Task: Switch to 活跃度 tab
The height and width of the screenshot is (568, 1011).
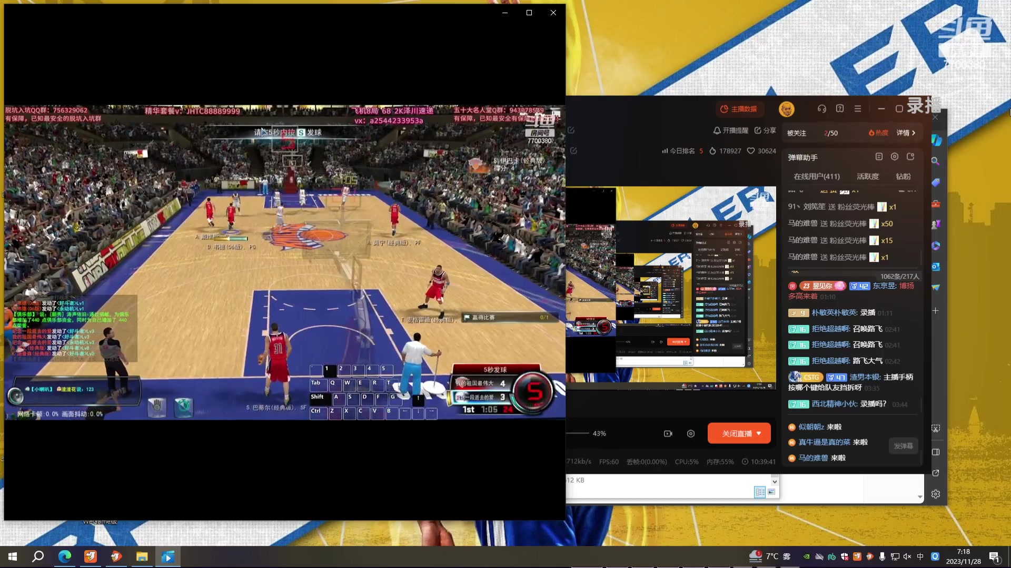Action: pyautogui.click(x=868, y=177)
